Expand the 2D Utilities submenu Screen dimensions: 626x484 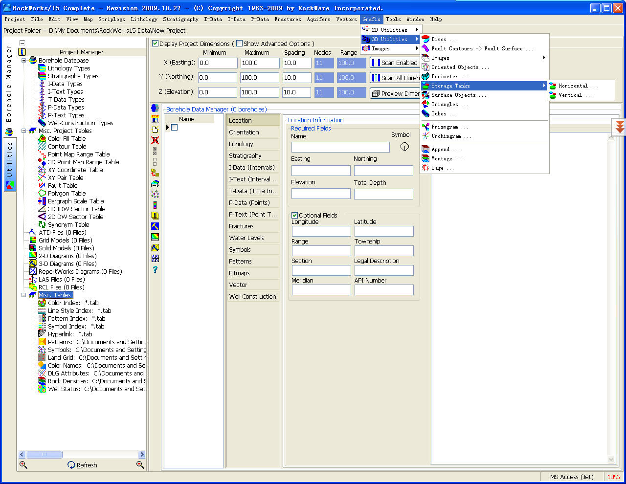click(390, 30)
